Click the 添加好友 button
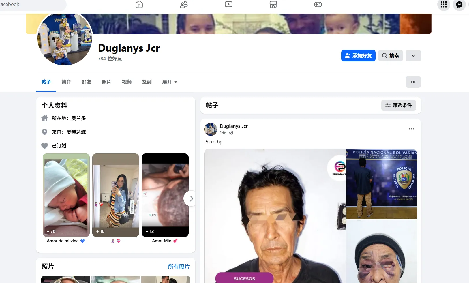Image resolution: width=469 pixels, height=283 pixels. pyautogui.click(x=358, y=55)
